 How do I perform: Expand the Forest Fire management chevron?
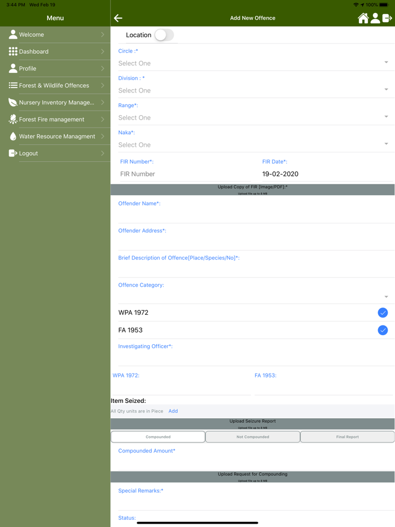click(103, 119)
